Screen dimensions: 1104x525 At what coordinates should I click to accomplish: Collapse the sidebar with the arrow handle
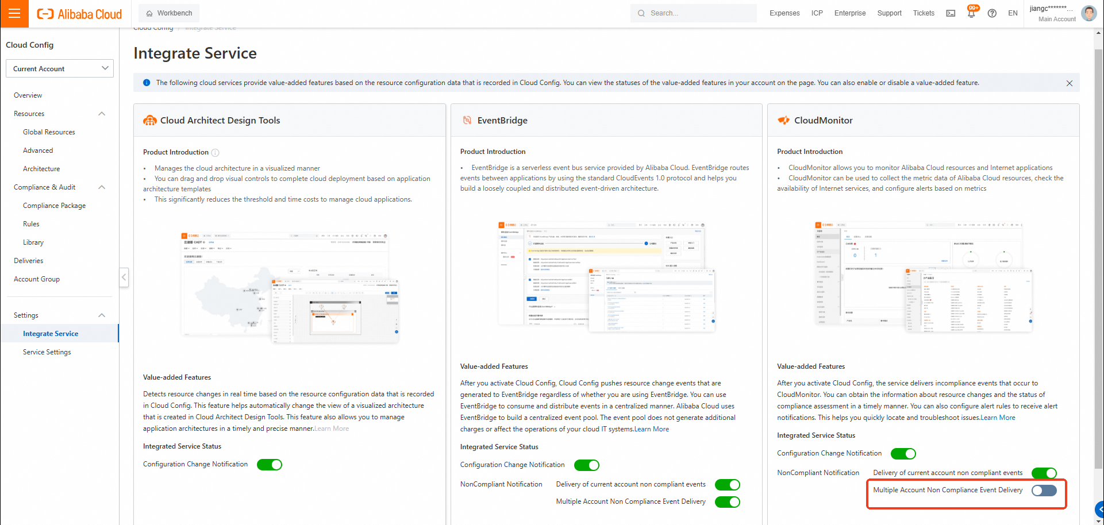pyautogui.click(x=124, y=277)
